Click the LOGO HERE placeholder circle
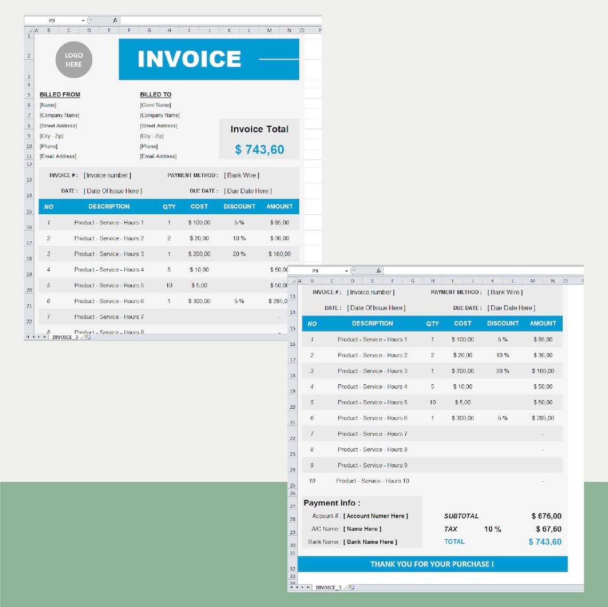 click(x=74, y=60)
